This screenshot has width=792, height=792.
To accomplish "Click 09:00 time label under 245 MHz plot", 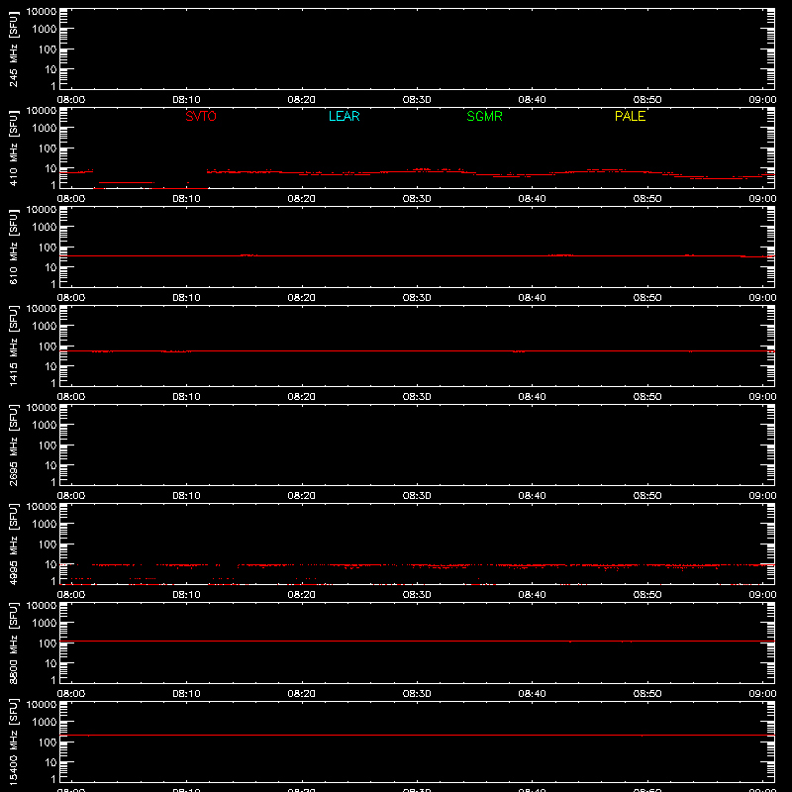I will pyautogui.click(x=762, y=100).
